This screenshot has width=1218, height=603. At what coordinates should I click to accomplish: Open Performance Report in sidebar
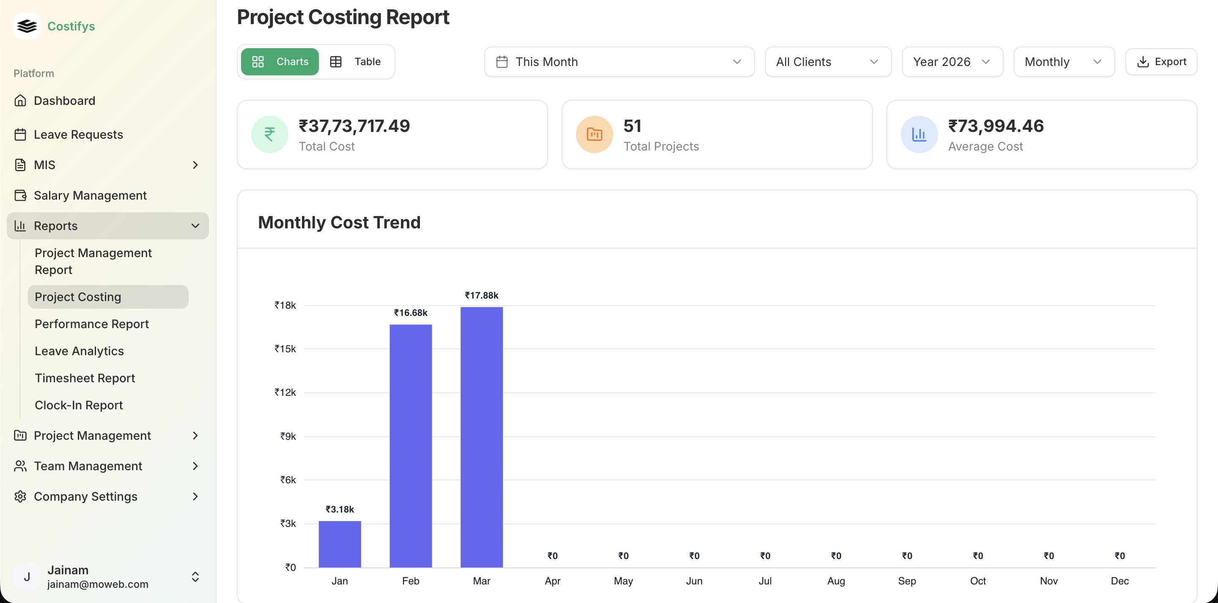pos(92,324)
